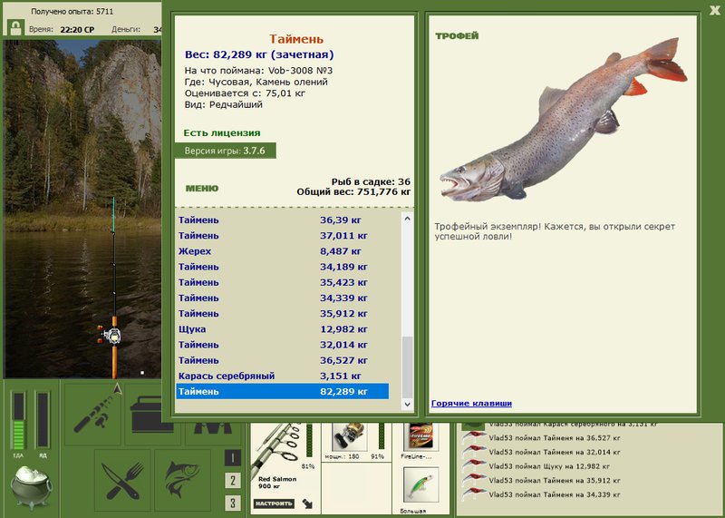This screenshot has width=725, height=518.
Task: Click the fish list scrollbar down arrow
Action: point(407,404)
